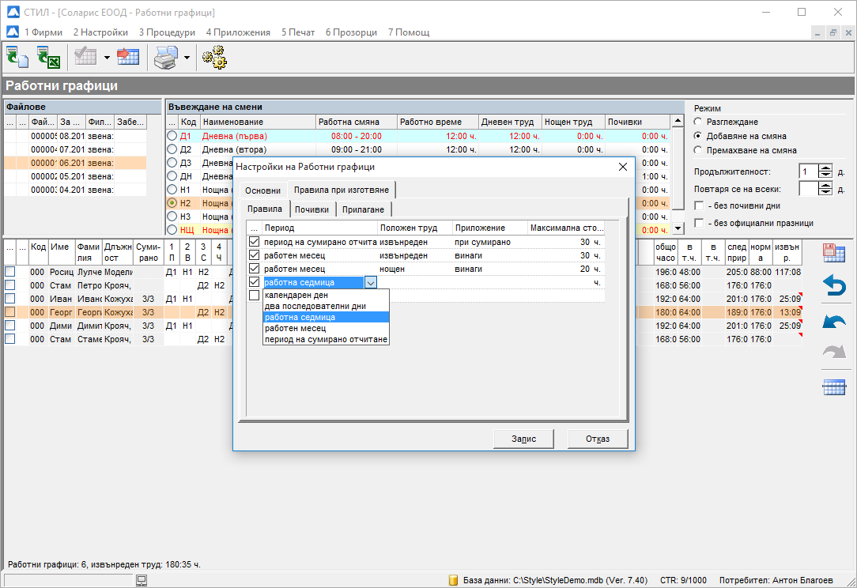
Task: Tick the checkbox for employee Росиц
Action: click(9, 272)
